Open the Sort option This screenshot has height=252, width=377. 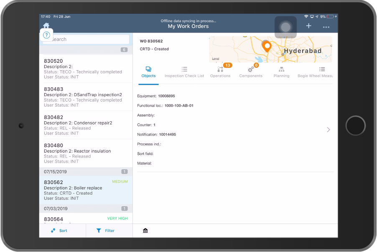point(59,231)
